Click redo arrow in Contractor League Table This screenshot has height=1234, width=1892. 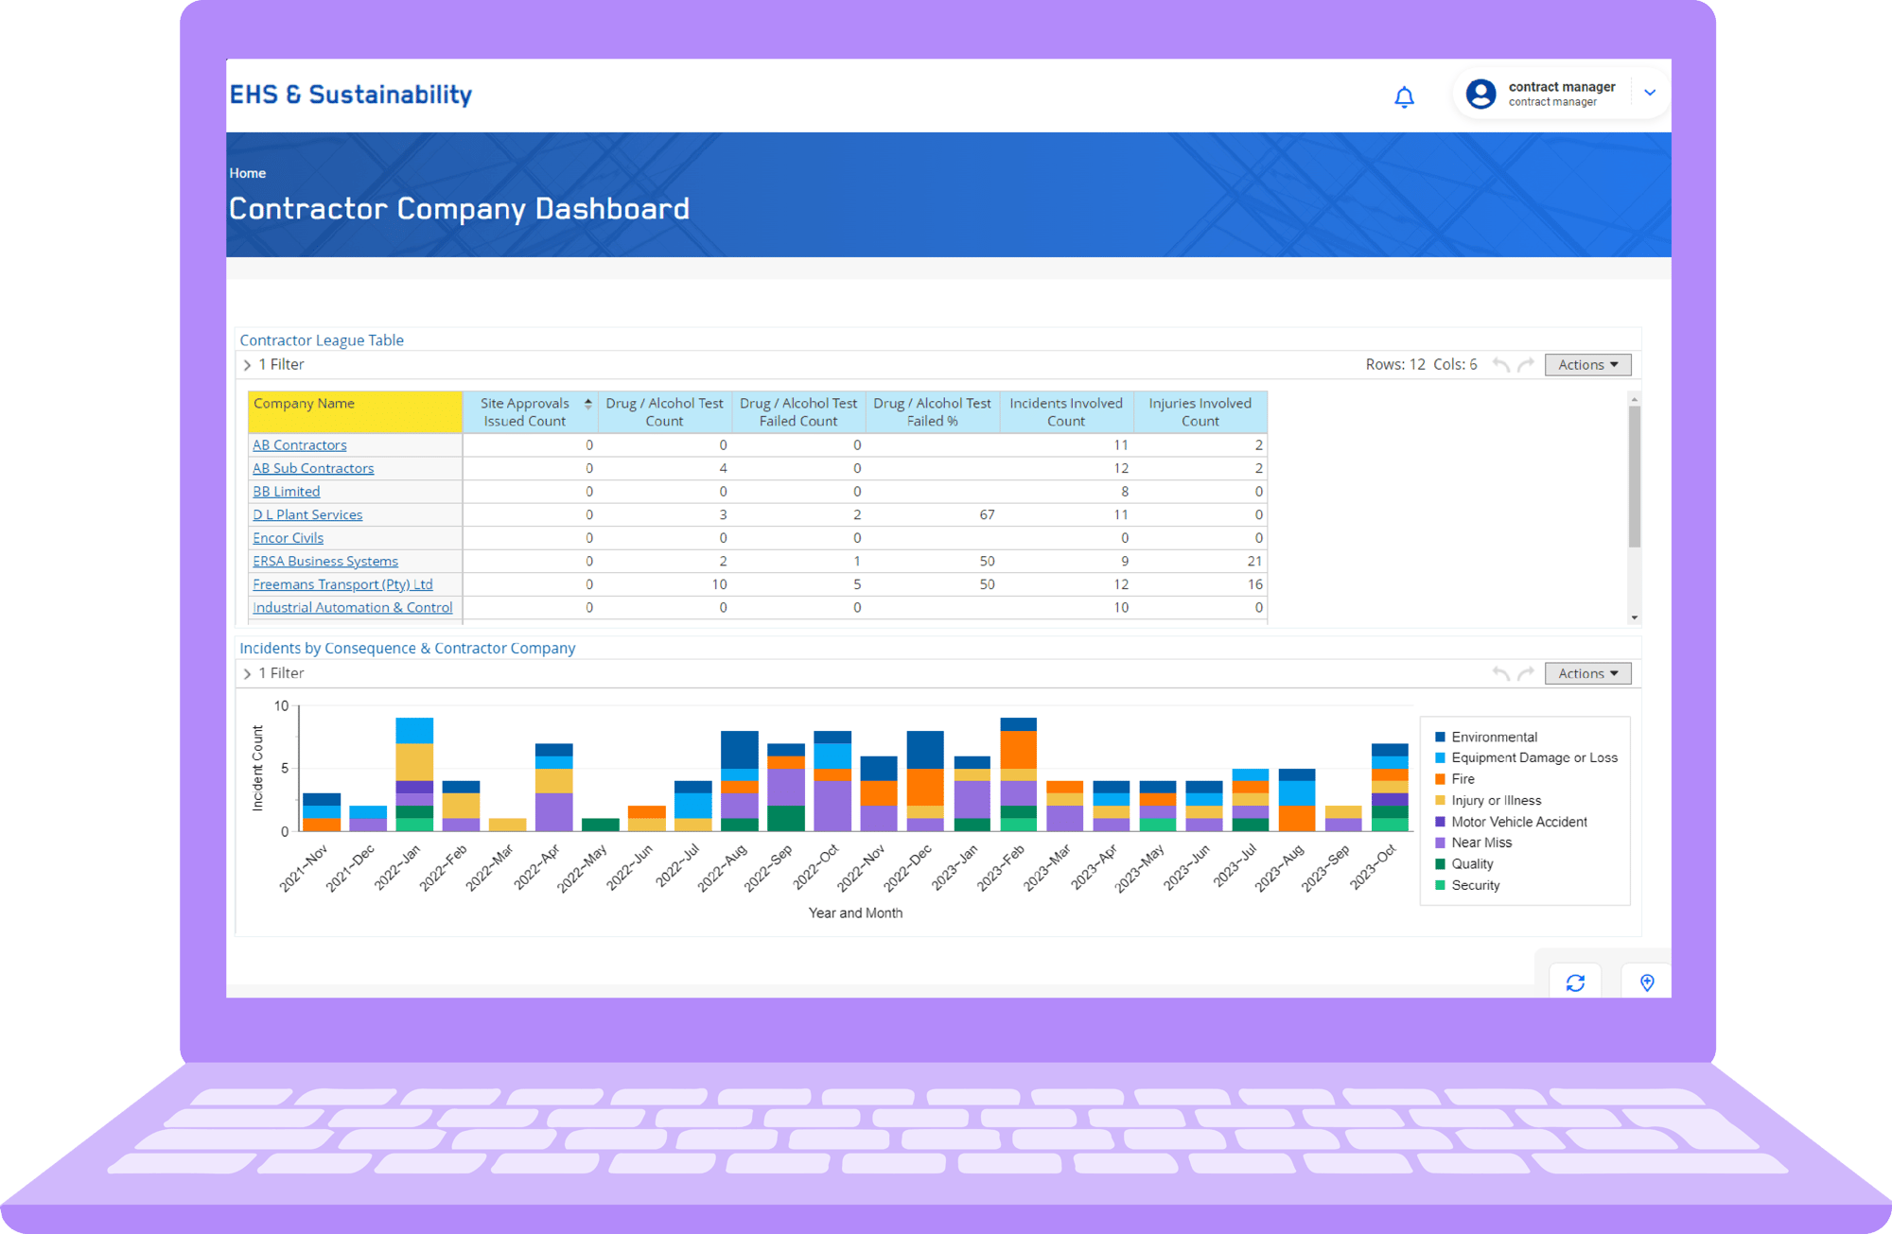1525,365
